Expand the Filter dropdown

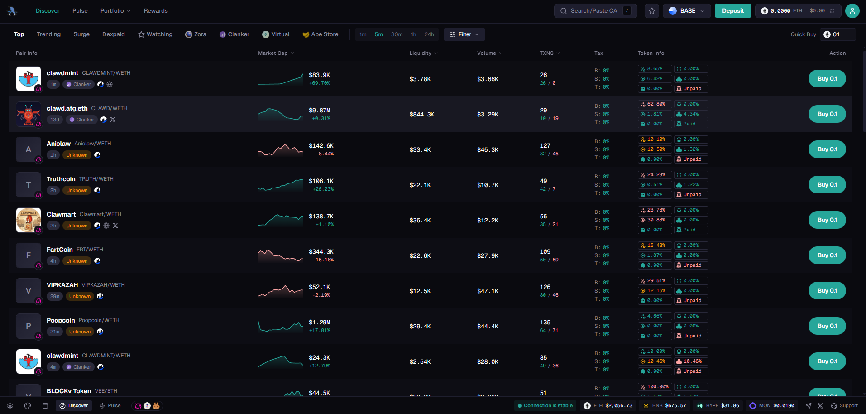(x=464, y=34)
